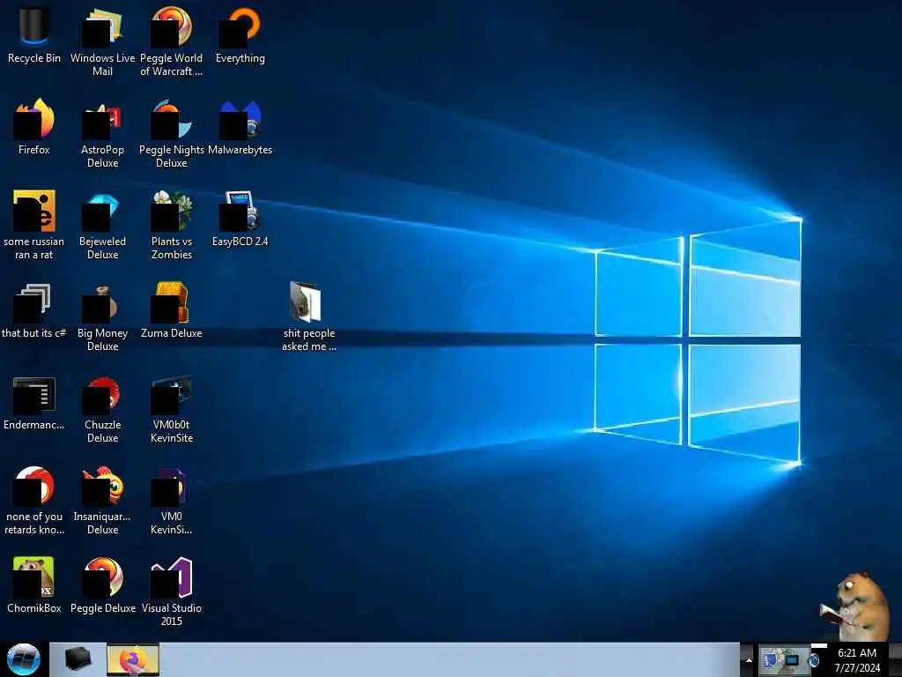This screenshot has width=902, height=677.
Task: Click the Show desktop strip beside the clock
Action: (x=895, y=660)
